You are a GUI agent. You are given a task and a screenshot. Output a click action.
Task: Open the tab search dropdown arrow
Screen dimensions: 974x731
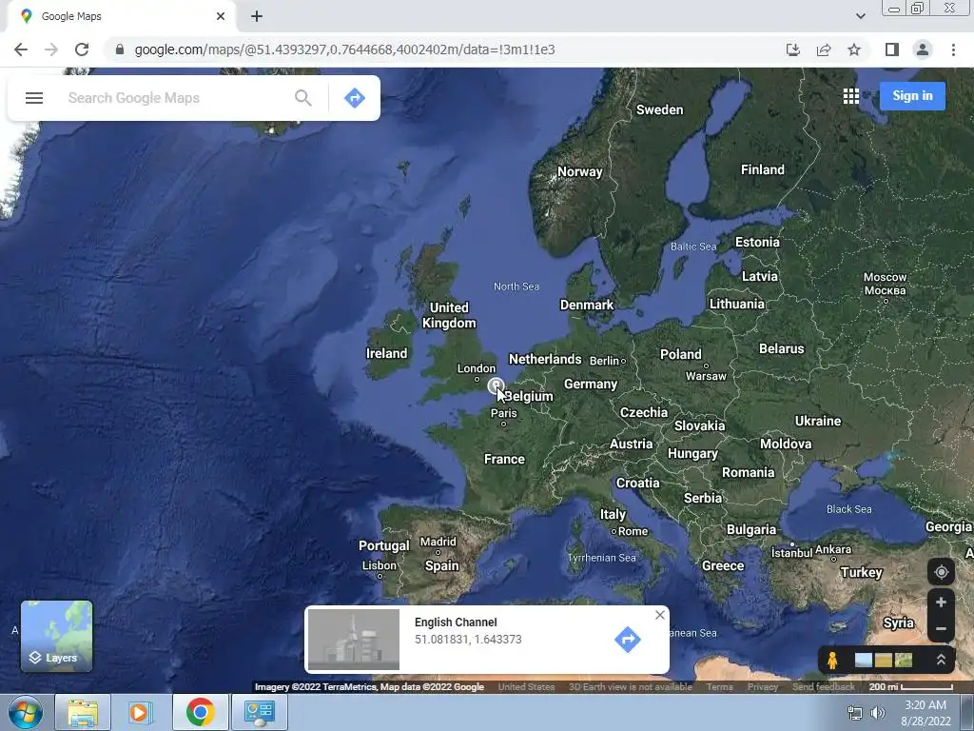[x=860, y=16]
